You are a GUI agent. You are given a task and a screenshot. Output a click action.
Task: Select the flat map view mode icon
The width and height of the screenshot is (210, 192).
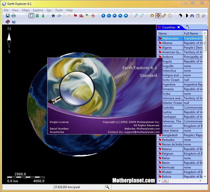[x=32, y=16]
